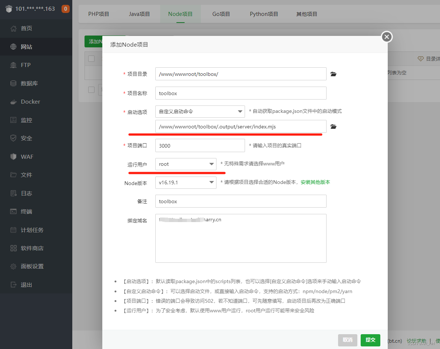Click the 【项目端口】 help note text

pos(234,301)
